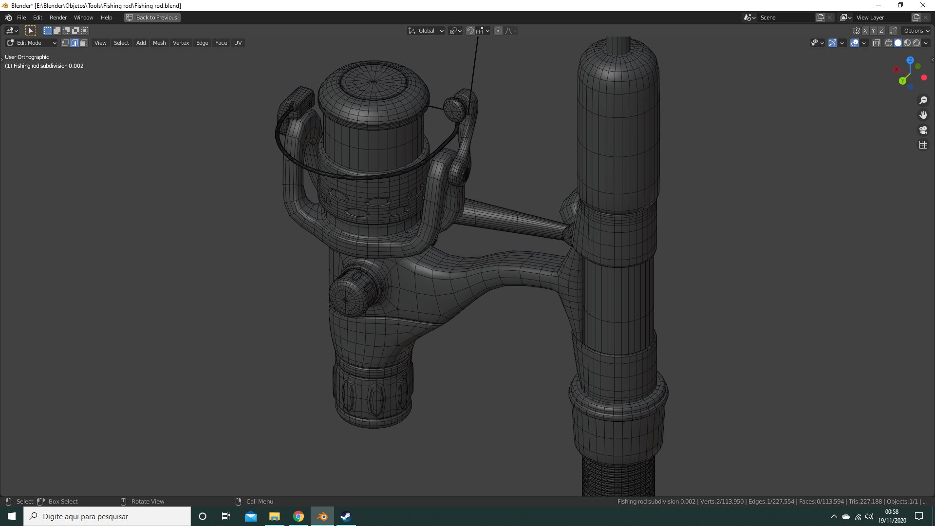
Task: Click the New Scene icon
Action: pos(820,18)
